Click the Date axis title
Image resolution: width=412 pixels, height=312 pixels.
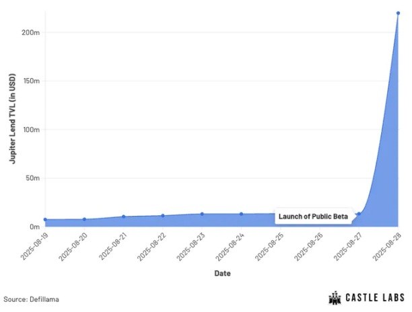223,273
